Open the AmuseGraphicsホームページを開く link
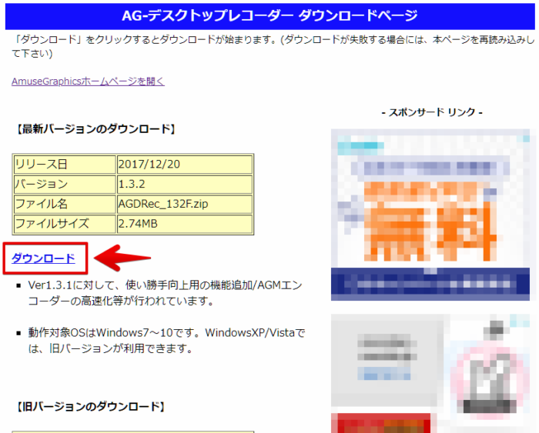The image size is (539, 433). tap(88, 82)
